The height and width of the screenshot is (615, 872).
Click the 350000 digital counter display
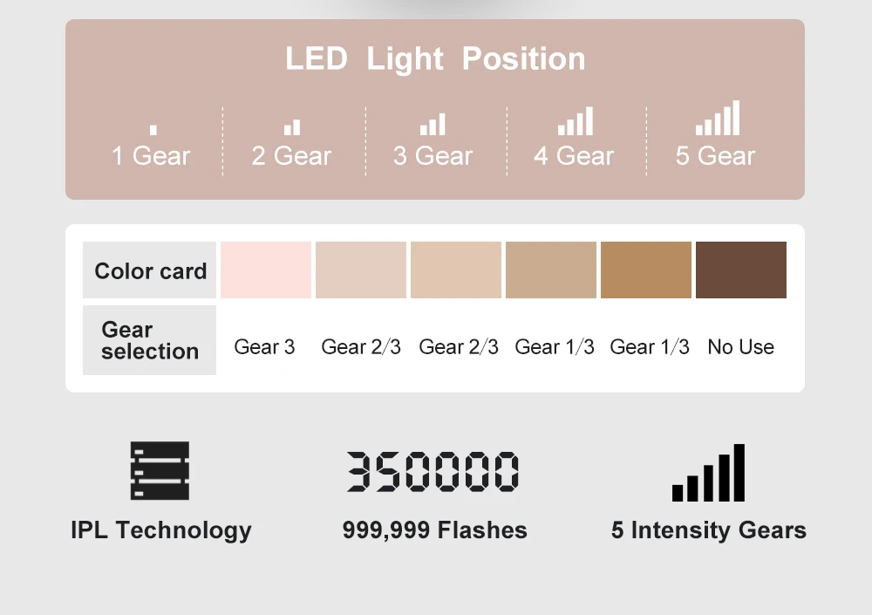click(x=433, y=472)
